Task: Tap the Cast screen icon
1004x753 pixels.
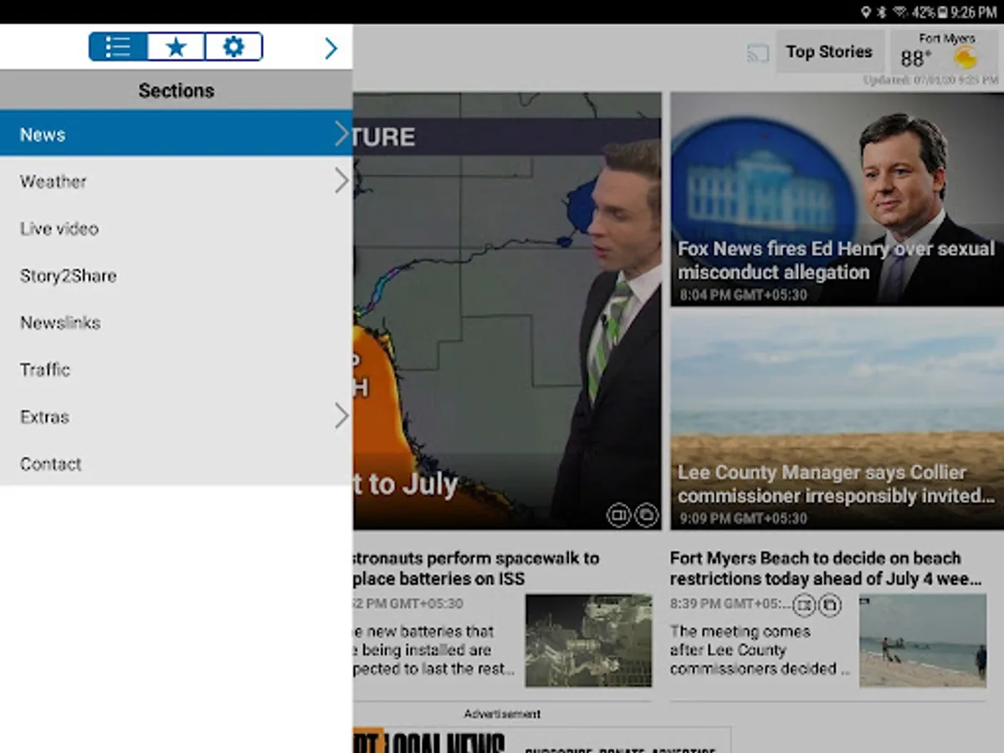Action: click(757, 54)
